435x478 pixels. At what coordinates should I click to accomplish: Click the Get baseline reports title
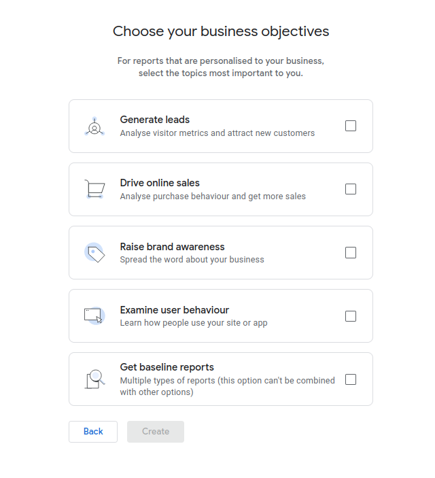[x=167, y=367]
